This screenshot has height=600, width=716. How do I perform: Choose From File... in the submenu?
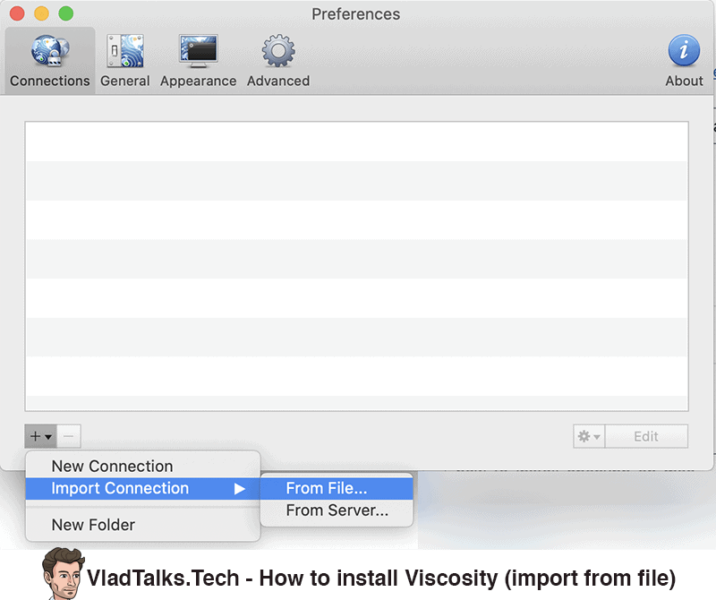point(337,488)
